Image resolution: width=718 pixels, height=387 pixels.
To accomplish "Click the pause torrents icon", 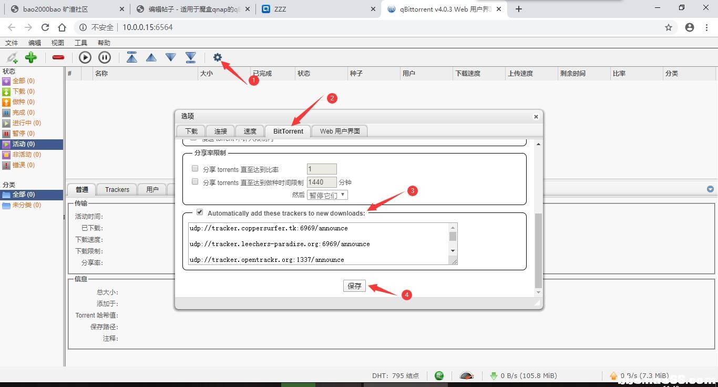I will point(105,57).
